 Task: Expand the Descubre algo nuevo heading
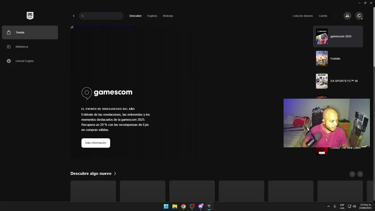93,173
